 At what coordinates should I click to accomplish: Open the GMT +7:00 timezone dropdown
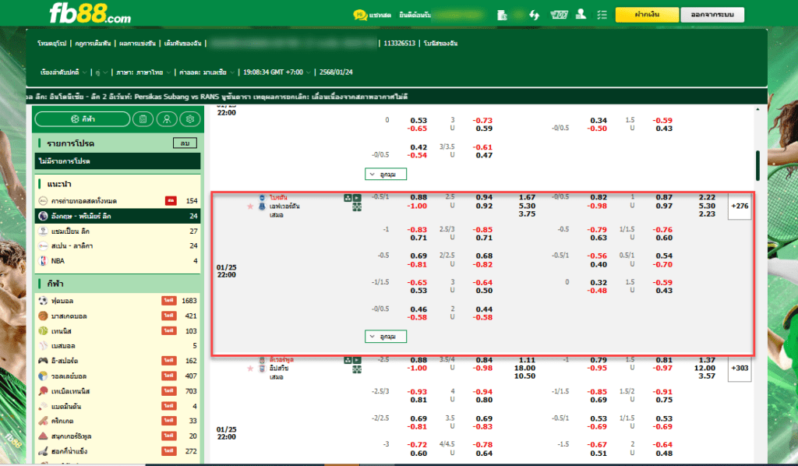[277, 72]
